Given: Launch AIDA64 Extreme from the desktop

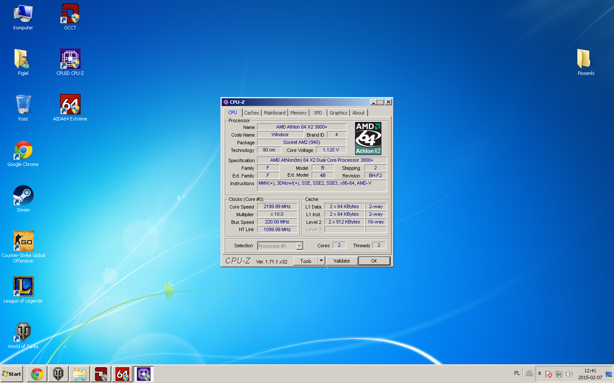Looking at the screenshot, I should coord(70,104).
